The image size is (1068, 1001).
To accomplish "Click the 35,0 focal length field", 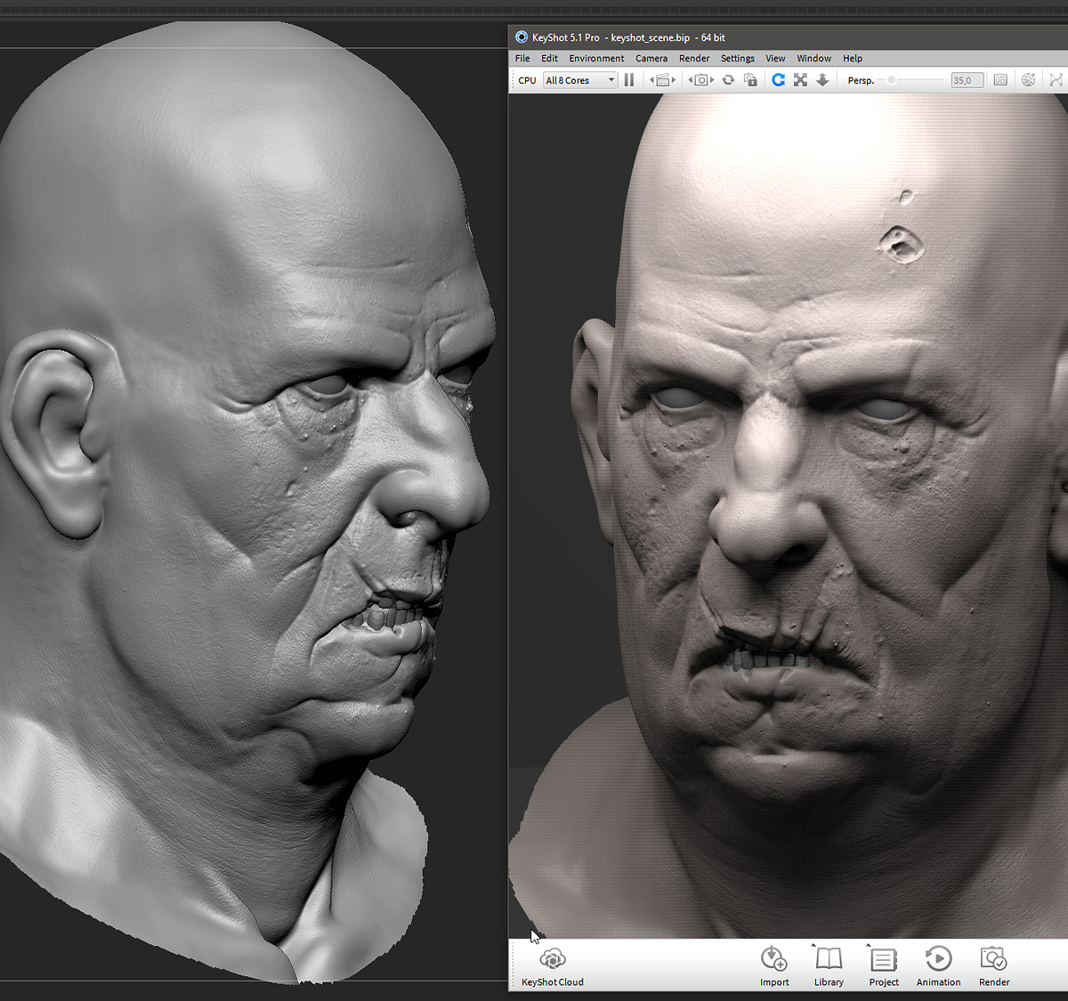I will click(x=967, y=80).
